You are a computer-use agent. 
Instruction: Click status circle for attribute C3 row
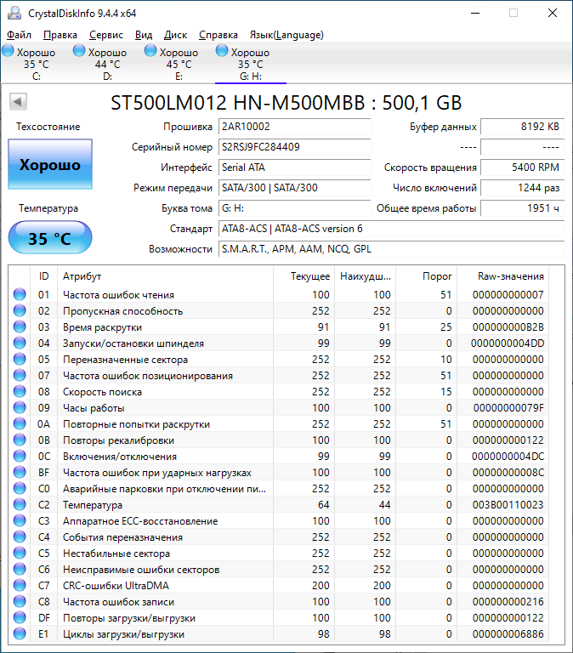point(20,520)
